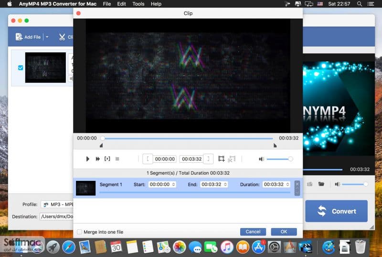This screenshot has width=382, height=257.
Task: Open Contacts from the dock
Action: coord(100,247)
